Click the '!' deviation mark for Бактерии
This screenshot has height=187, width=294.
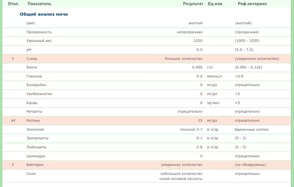tap(13, 165)
